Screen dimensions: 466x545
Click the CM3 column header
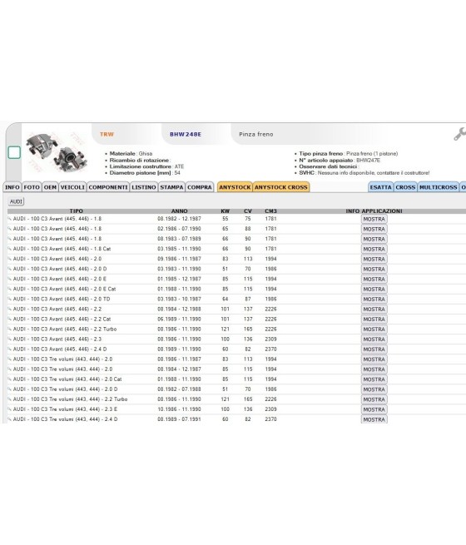click(x=270, y=211)
